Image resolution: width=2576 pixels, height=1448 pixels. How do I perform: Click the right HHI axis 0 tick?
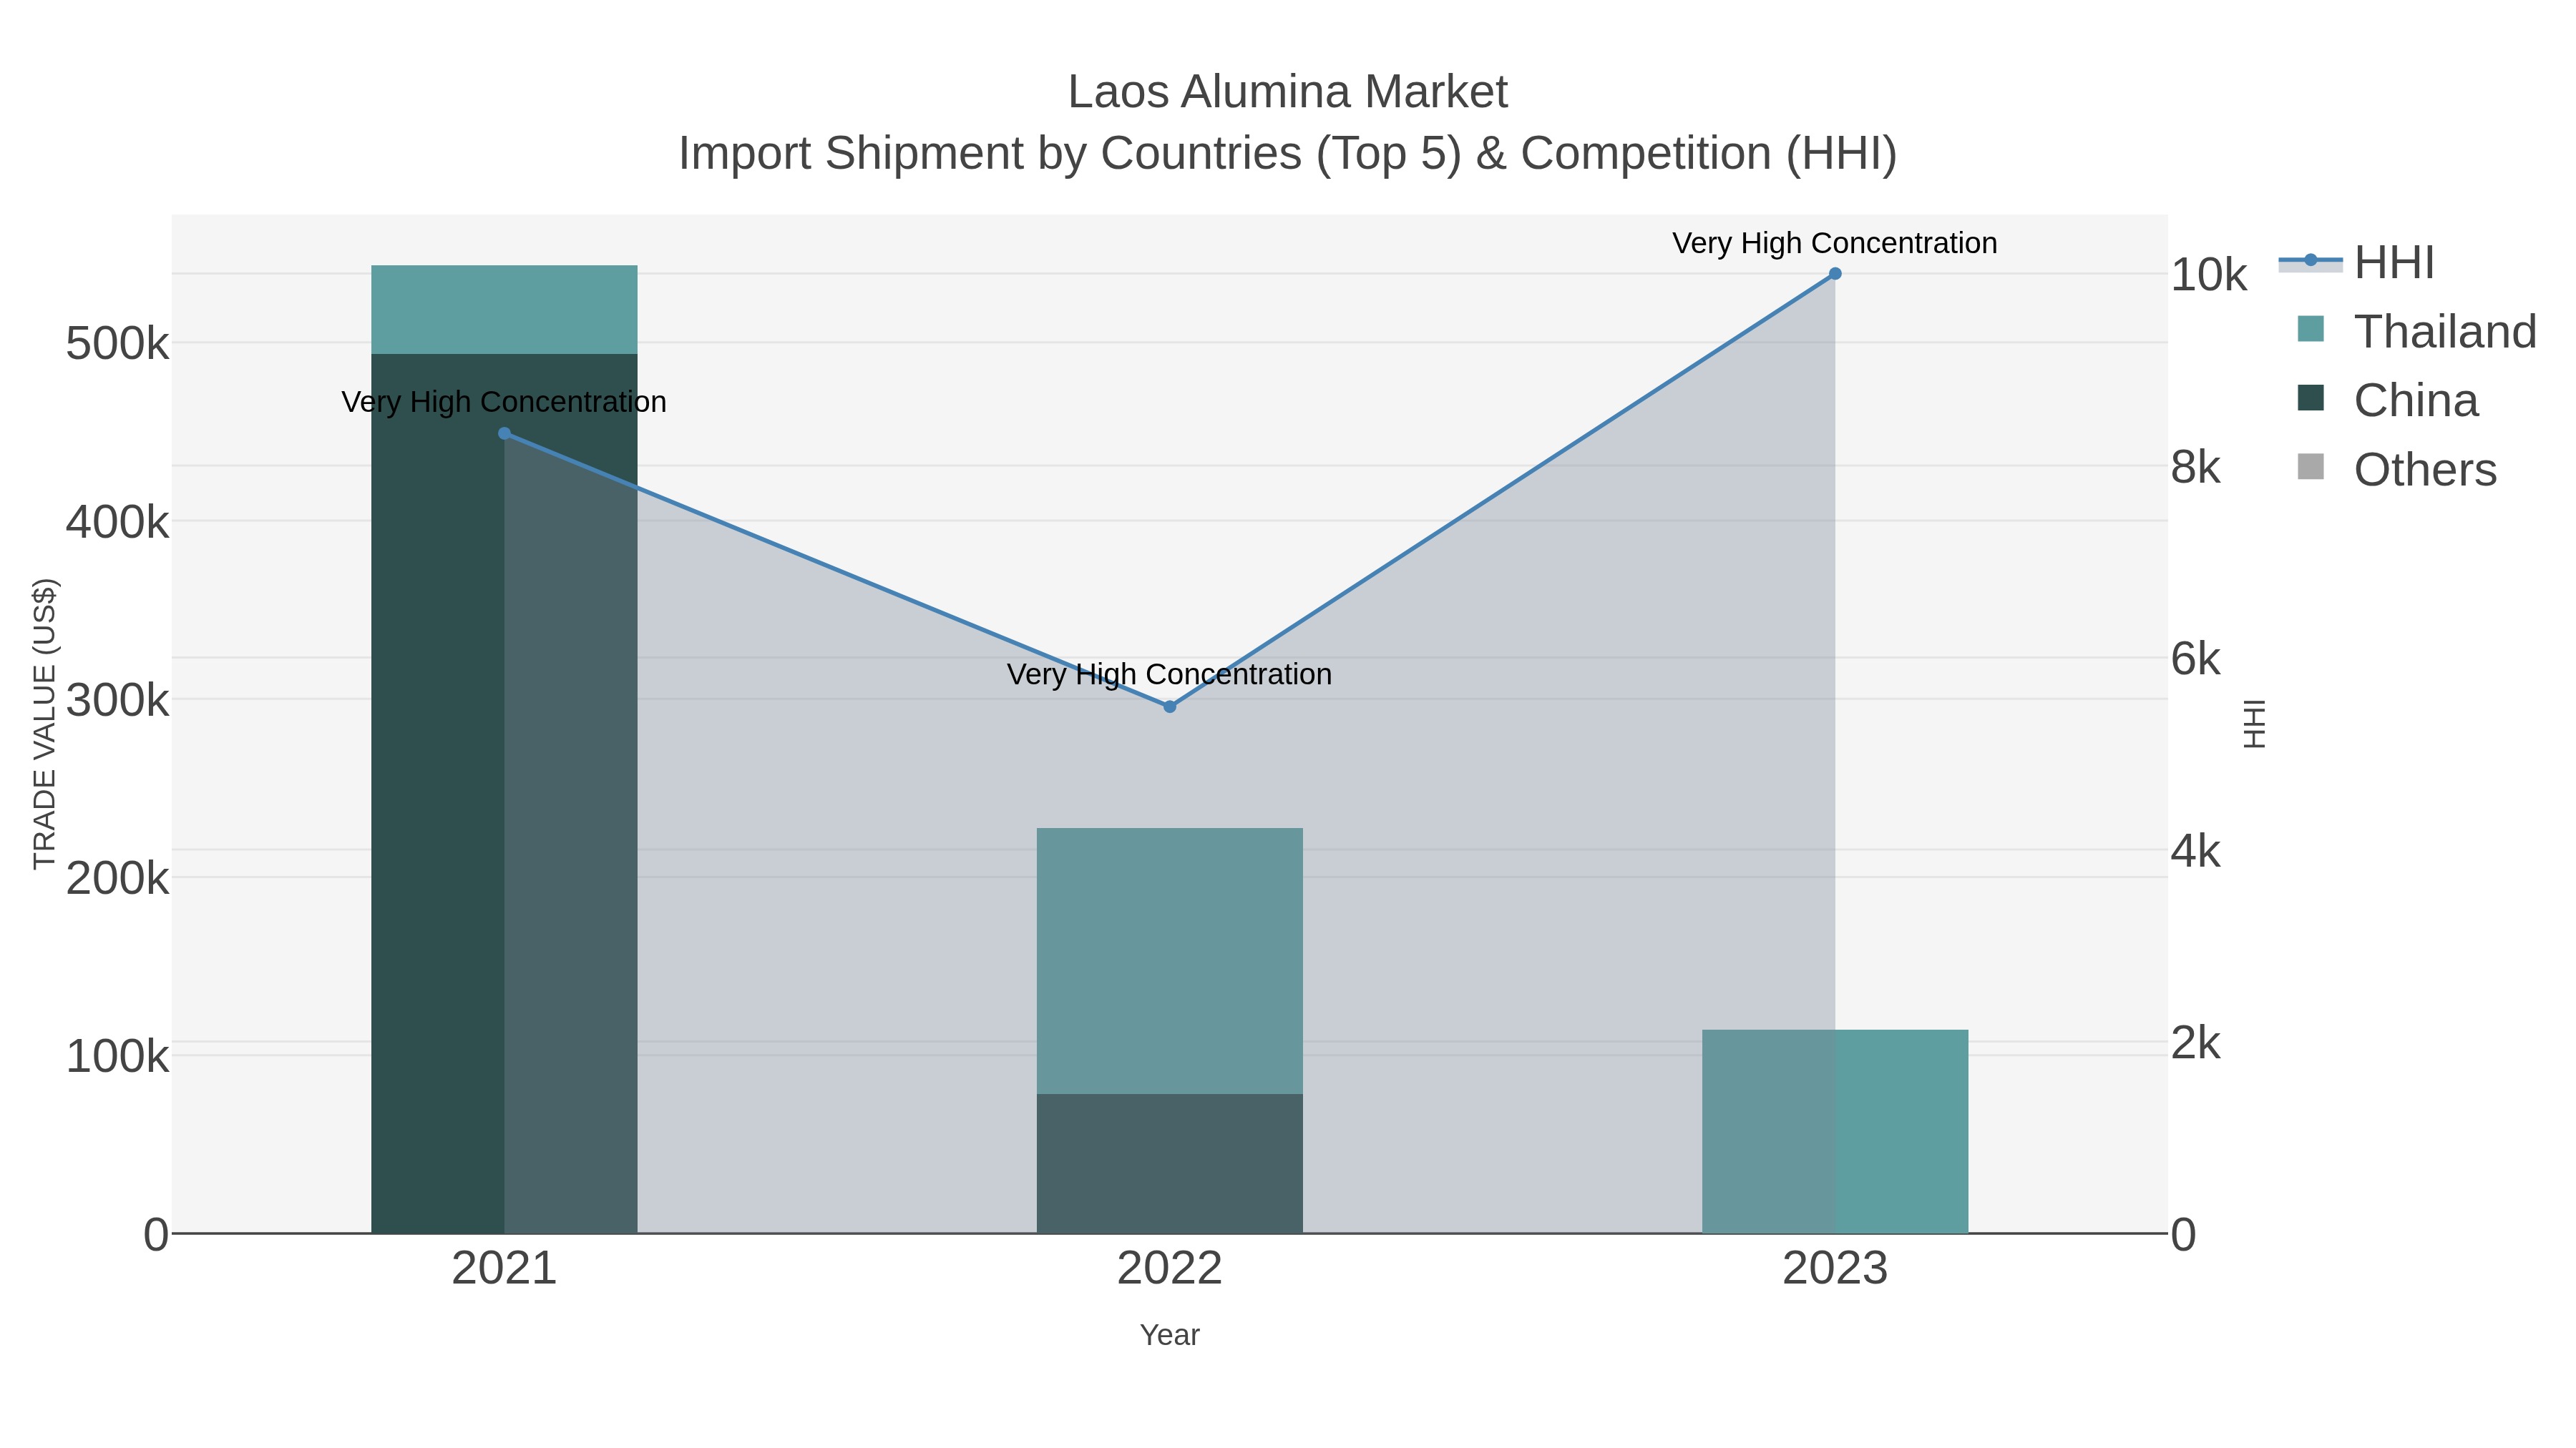2183,1235
